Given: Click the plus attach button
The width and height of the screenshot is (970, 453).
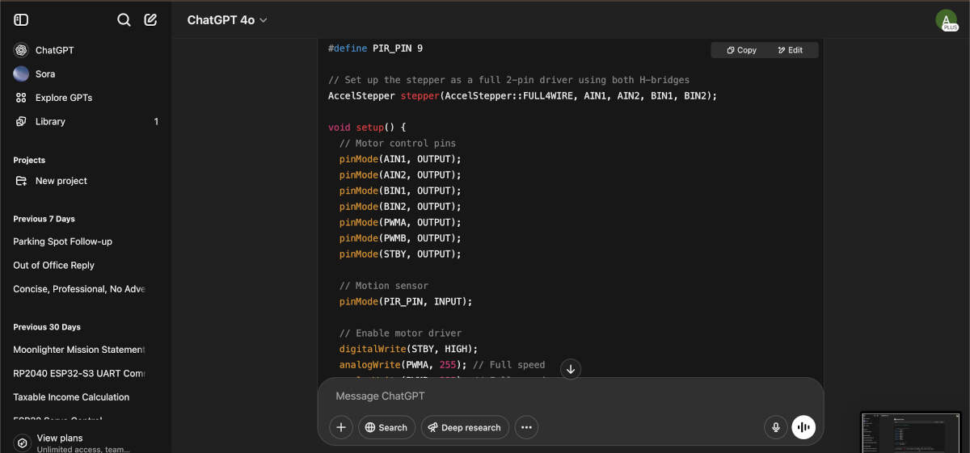Looking at the screenshot, I should pos(341,427).
